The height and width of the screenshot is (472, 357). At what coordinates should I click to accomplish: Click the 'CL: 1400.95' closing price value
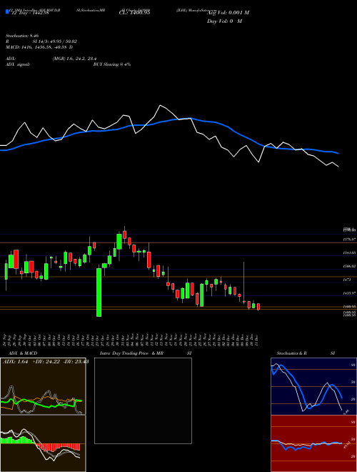135,12
